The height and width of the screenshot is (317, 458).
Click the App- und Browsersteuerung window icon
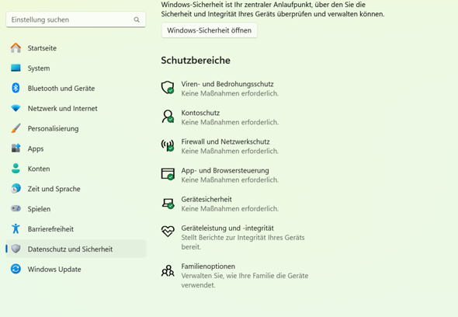(x=168, y=174)
